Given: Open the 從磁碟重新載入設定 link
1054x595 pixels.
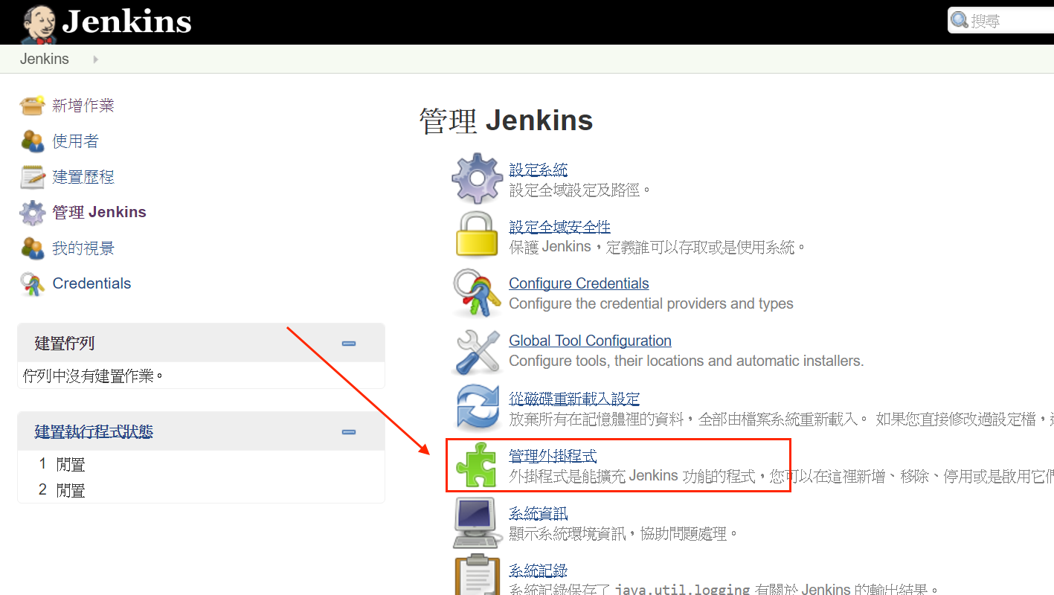Looking at the screenshot, I should pyautogui.click(x=574, y=399).
